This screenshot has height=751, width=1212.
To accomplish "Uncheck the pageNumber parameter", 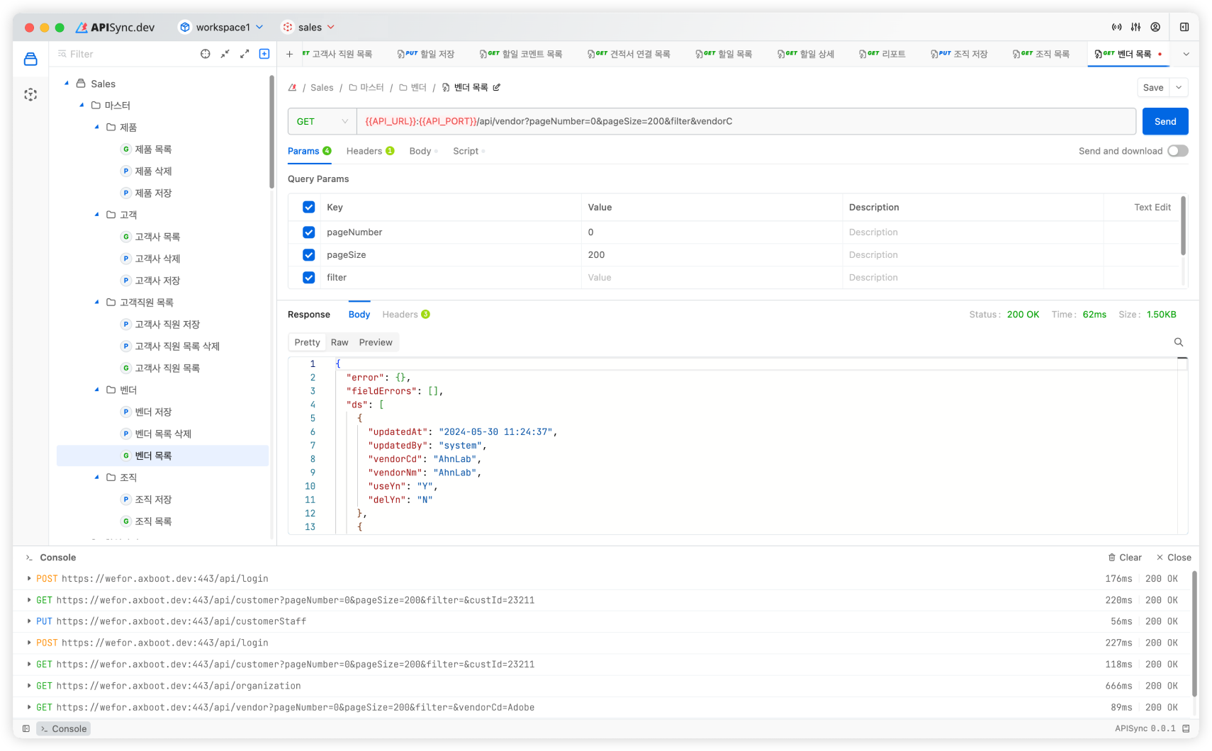I will coord(309,232).
